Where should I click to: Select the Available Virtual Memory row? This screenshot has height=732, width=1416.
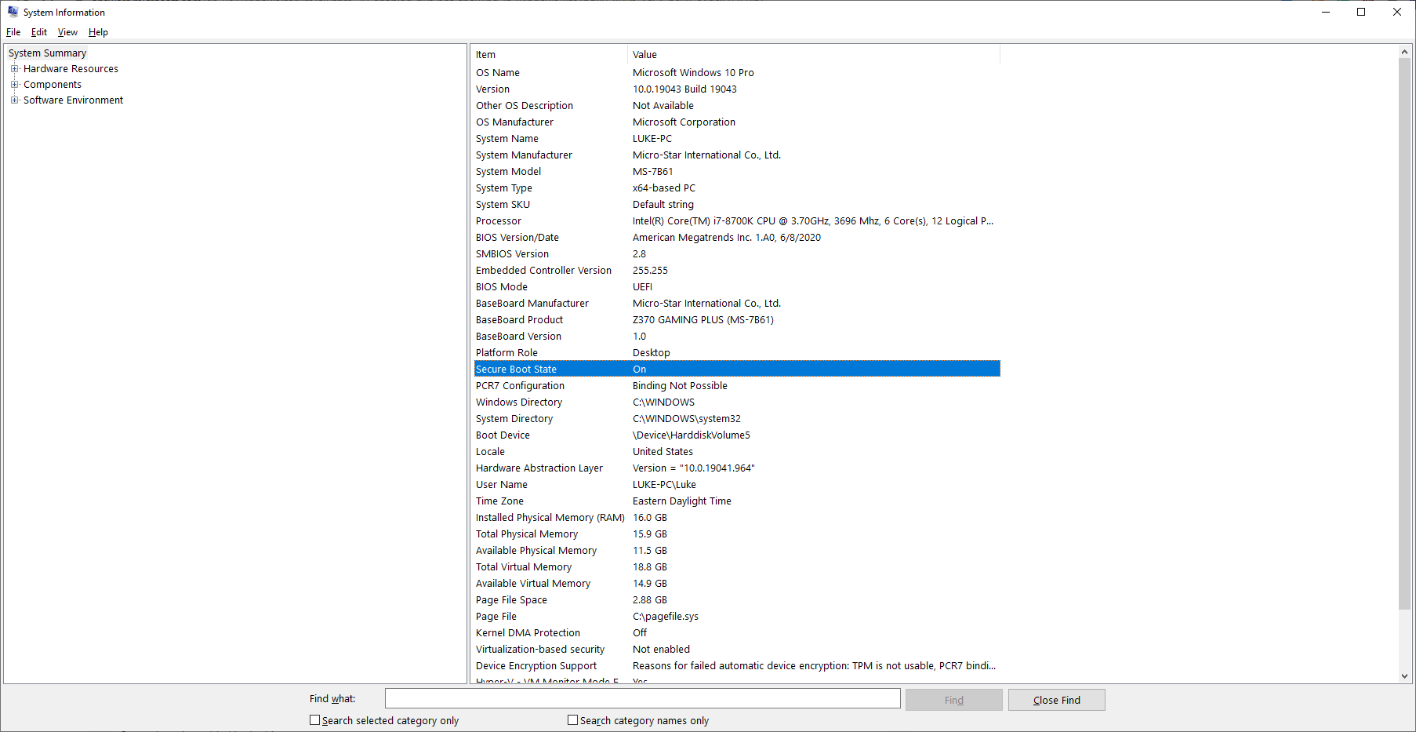(x=737, y=584)
